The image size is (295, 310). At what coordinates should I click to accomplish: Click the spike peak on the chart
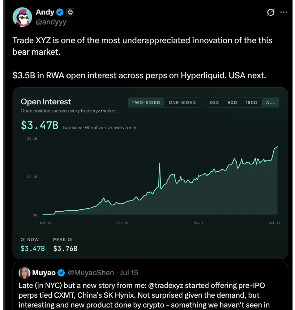pos(160,163)
